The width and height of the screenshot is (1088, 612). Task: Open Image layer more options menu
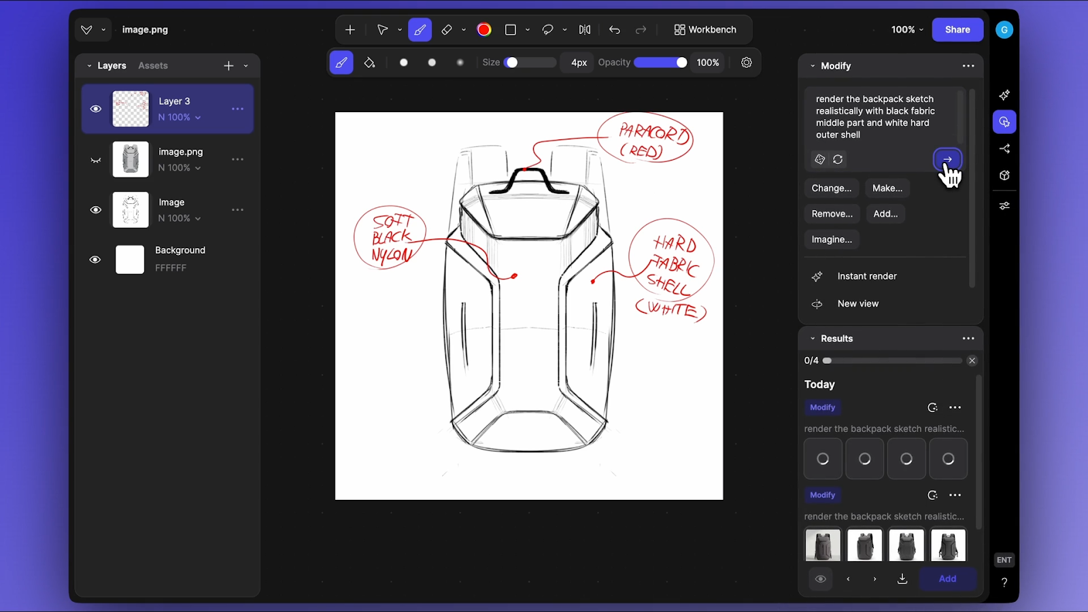(x=237, y=210)
